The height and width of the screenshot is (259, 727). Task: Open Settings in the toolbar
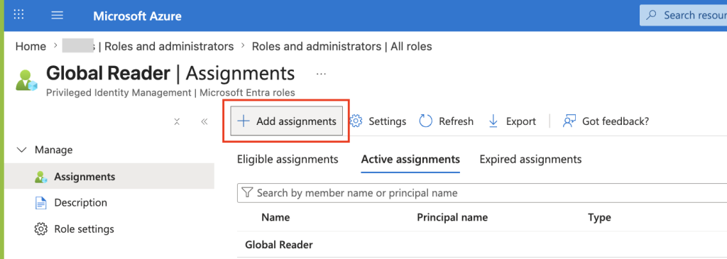pos(378,121)
